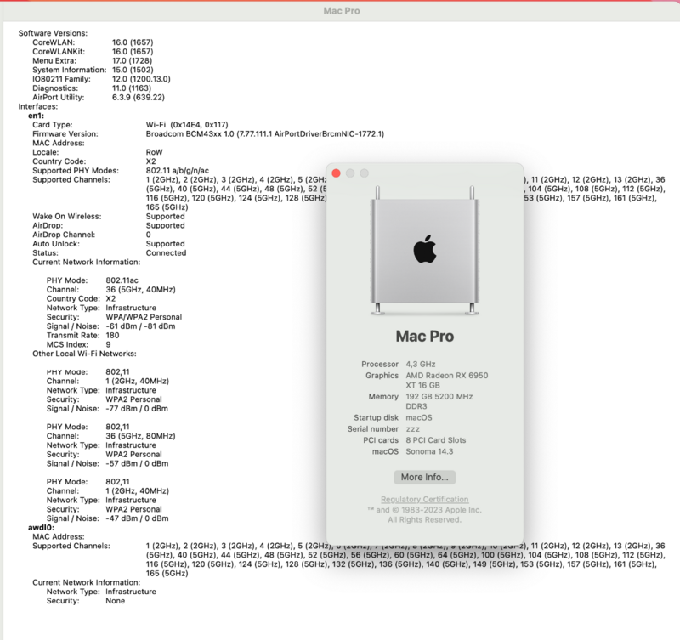Screen dimensions: 680x640
Task: Select the Graphics value AMD Radeon RX 6950
Action: (x=447, y=375)
